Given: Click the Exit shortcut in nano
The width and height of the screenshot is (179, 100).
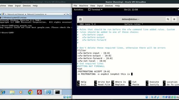Looking at the screenshot, I should coord(81,84).
